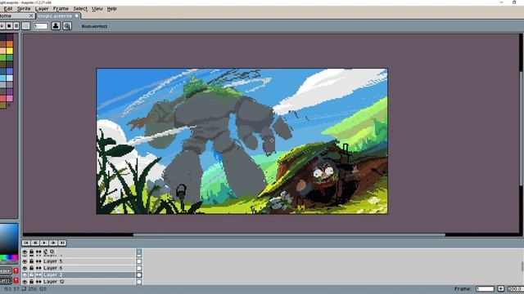Toggle the Pixel-perfect option
The height and width of the screenshot is (294, 524).
coord(94,26)
